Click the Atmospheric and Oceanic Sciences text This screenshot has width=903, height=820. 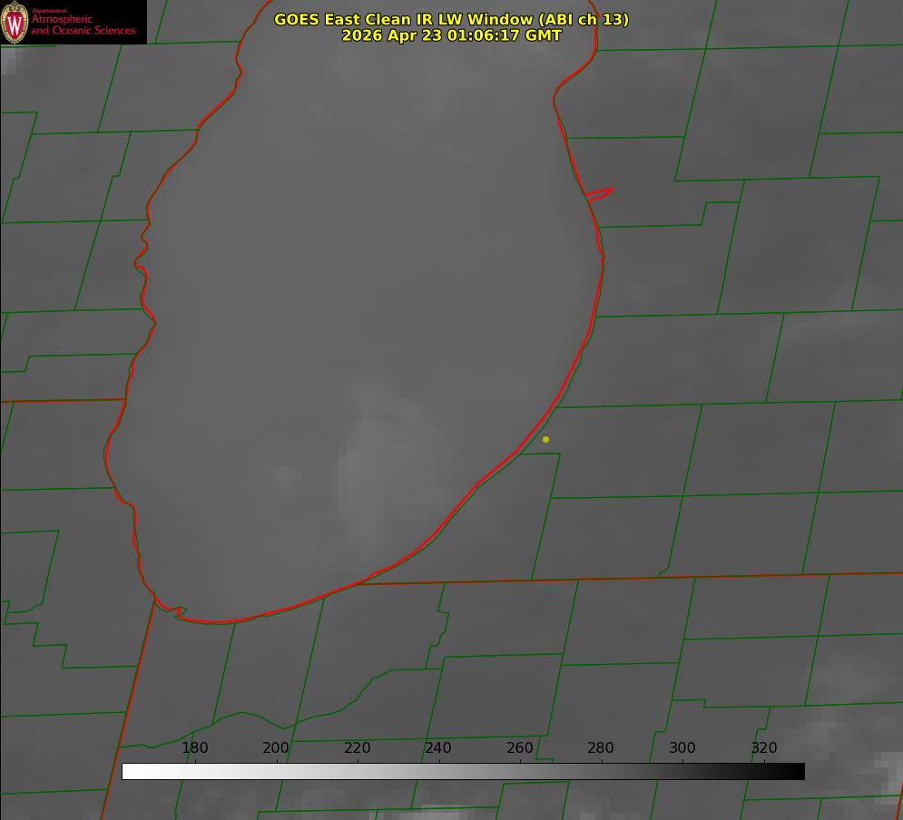[83, 24]
